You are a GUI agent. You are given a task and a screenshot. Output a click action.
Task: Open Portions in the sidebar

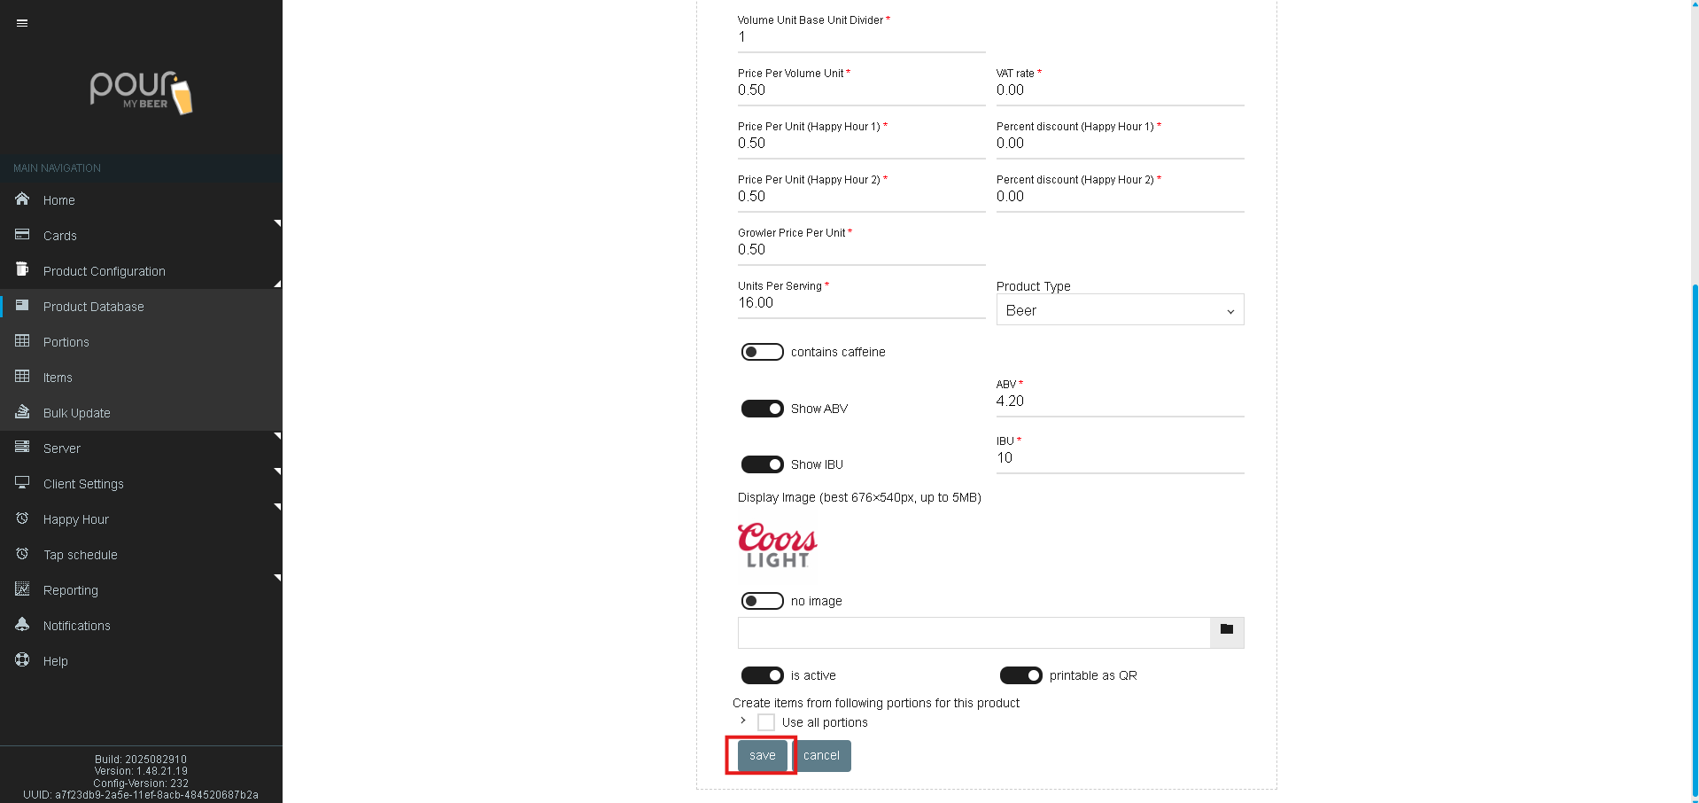(66, 342)
